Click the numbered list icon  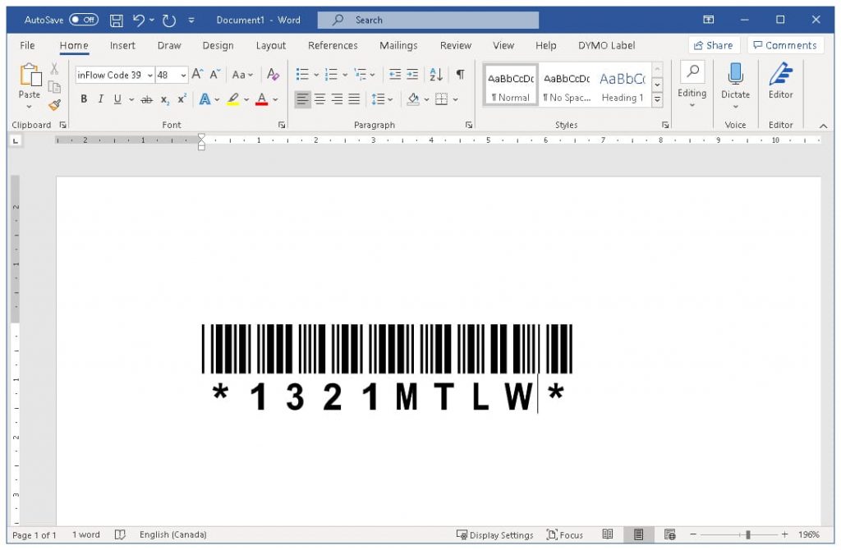click(x=331, y=74)
